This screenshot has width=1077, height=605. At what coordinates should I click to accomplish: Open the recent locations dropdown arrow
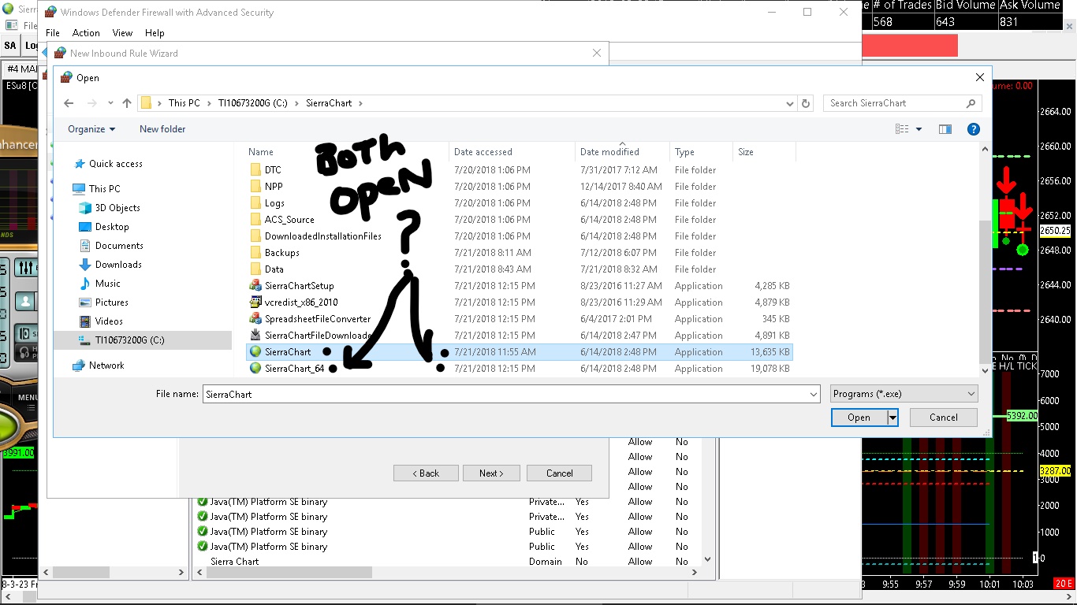click(x=110, y=103)
